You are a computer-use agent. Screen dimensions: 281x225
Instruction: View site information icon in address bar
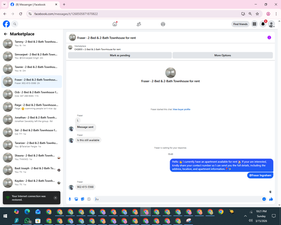[30, 13]
